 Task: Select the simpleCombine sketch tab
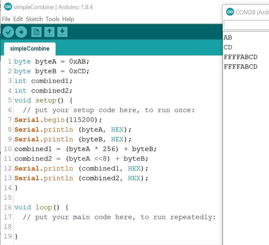30,48
